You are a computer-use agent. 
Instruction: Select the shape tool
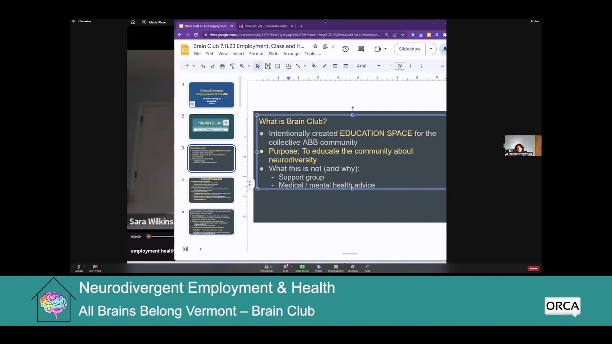pyautogui.click(x=288, y=66)
